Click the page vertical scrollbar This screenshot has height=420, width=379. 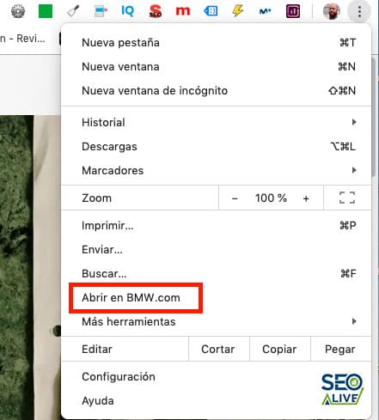click(x=373, y=118)
